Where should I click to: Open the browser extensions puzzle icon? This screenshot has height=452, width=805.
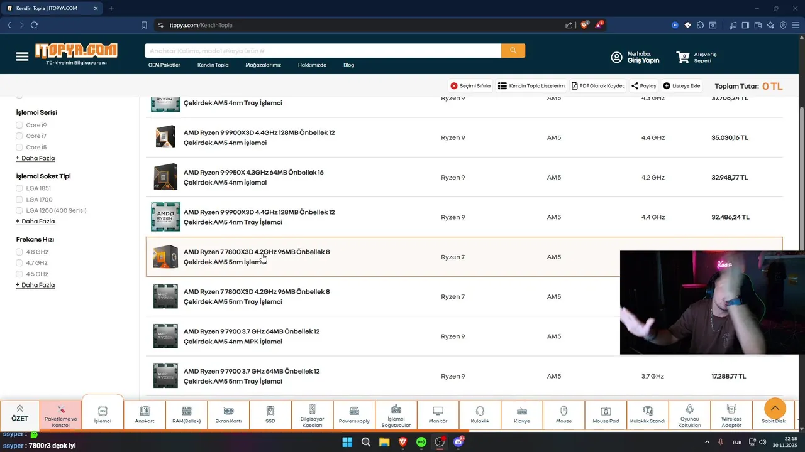(x=700, y=25)
